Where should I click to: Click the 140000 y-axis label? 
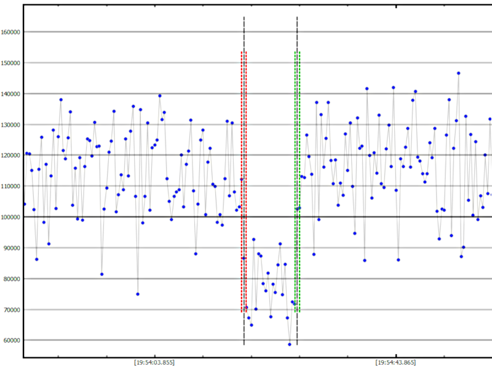(11, 93)
